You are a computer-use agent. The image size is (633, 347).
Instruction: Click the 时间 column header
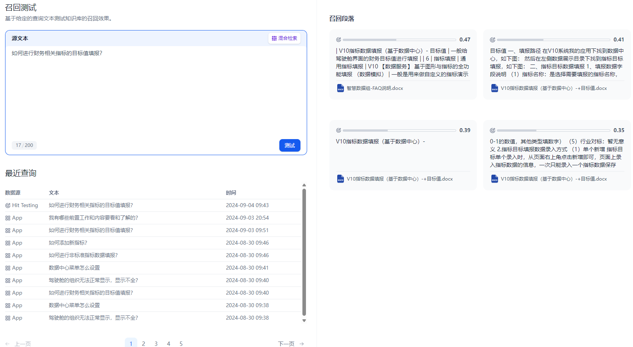(231, 193)
